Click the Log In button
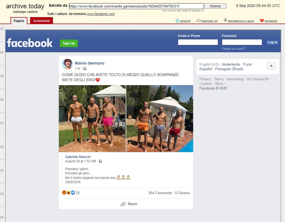 272,42
